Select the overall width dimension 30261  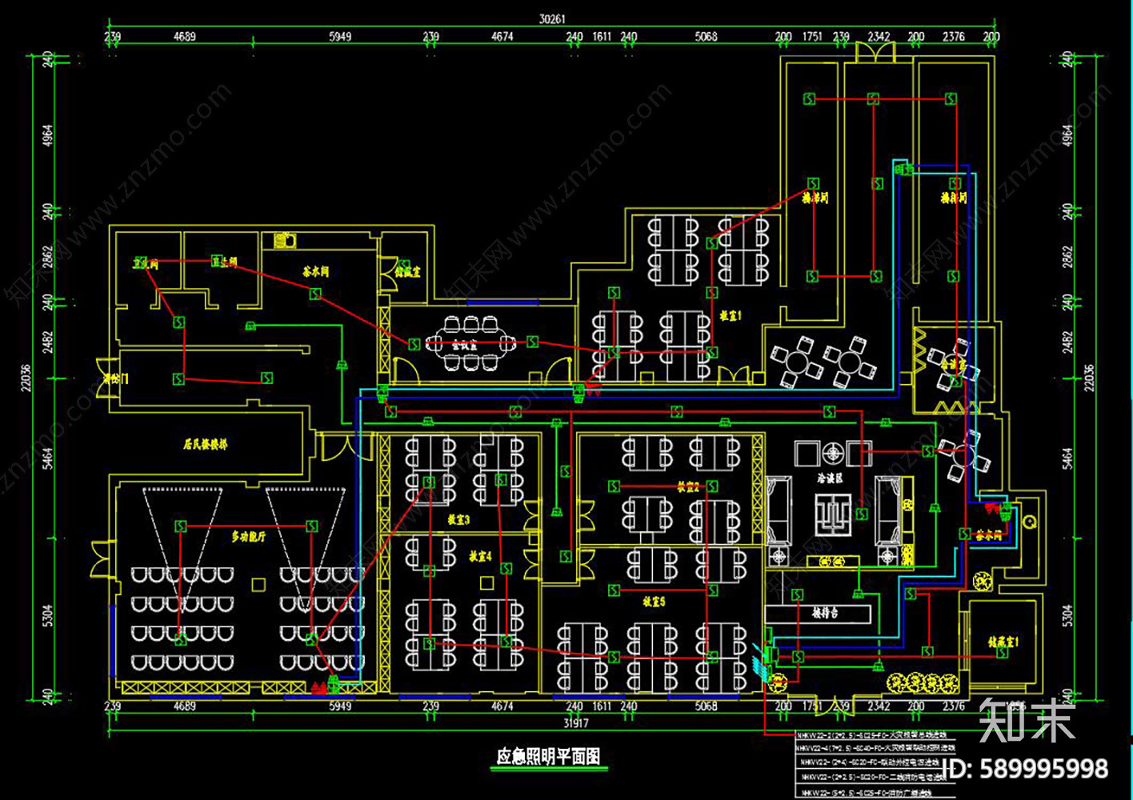[552, 18]
